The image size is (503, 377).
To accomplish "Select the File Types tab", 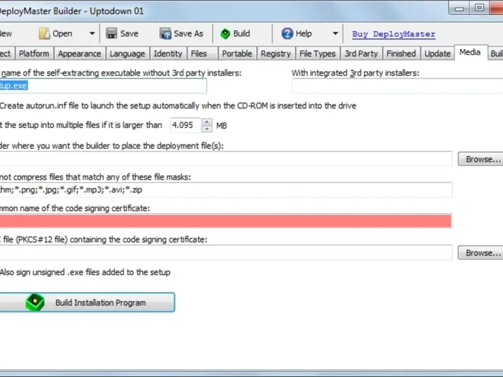I will (x=318, y=53).
